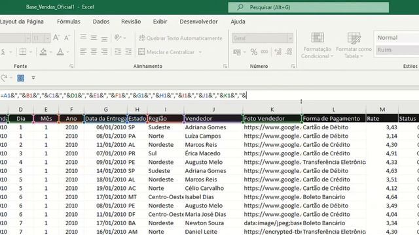Switch to the Exibir tab
This screenshot has width=419, height=235.
160,22
